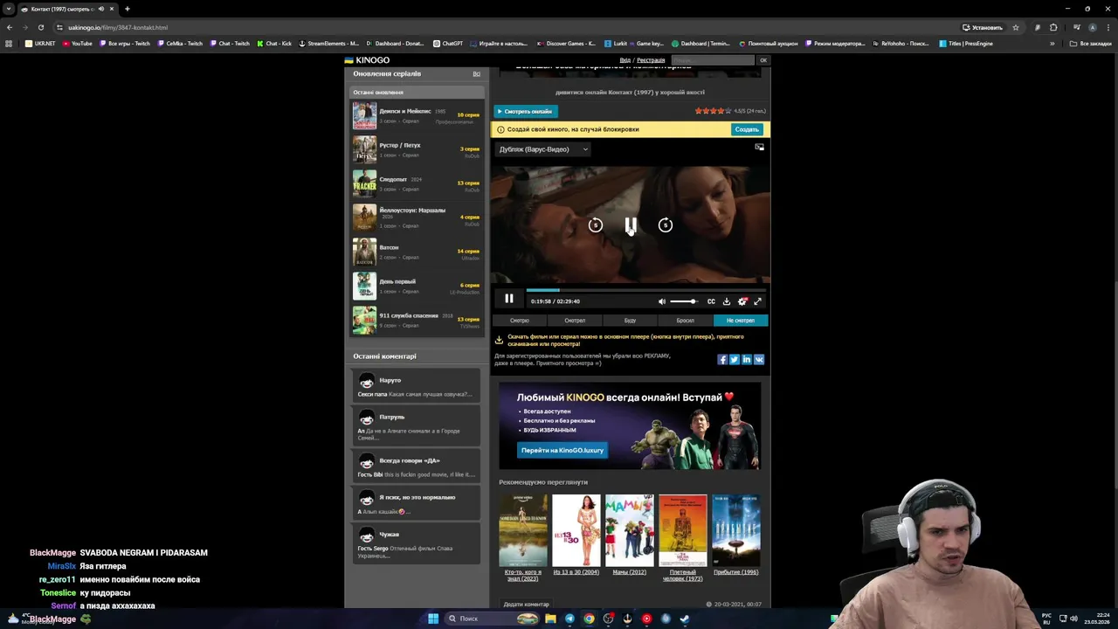The image size is (1118, 629).
Task: Open Ватсон series entry
Action: click(x=417, y=252)
